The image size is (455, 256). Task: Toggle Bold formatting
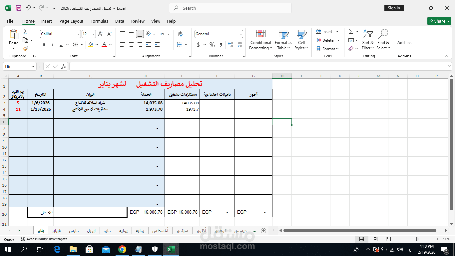click(x=44, y=45)
